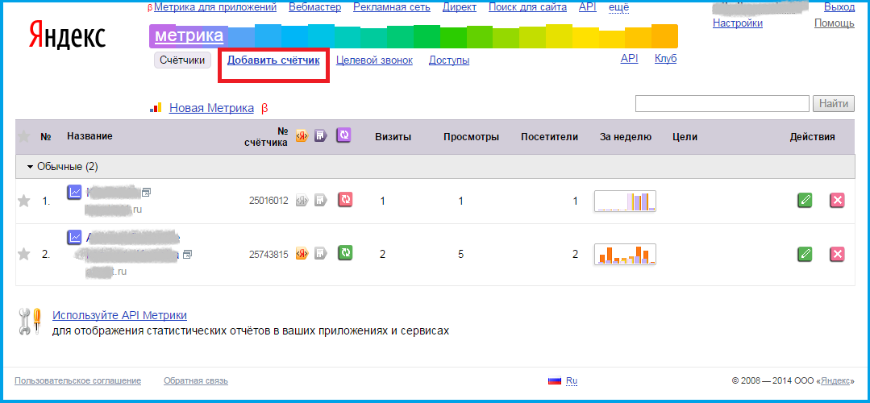
Task: Go to Рекламная сеть service
Action: click(392, 7)
